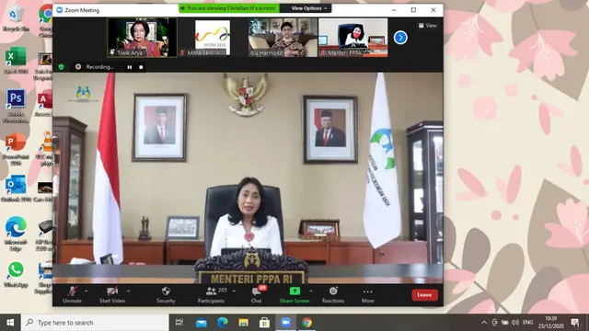The height and width of the screenshot is (331, 589).
Task: Unmute the microphone in Zoom
Action: (x=72, y=295)
